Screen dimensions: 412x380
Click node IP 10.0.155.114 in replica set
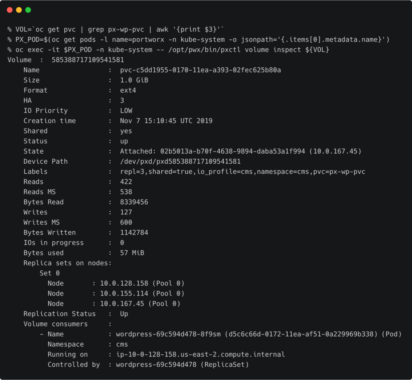(124, 293)
